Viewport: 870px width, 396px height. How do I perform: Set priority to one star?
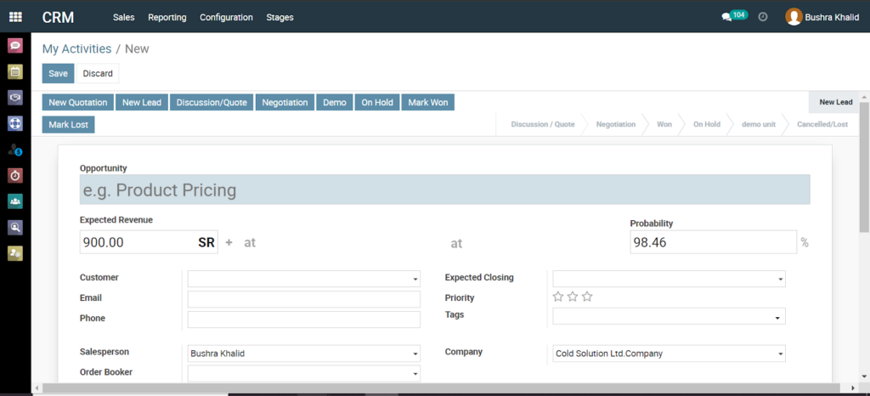(558, 297)
